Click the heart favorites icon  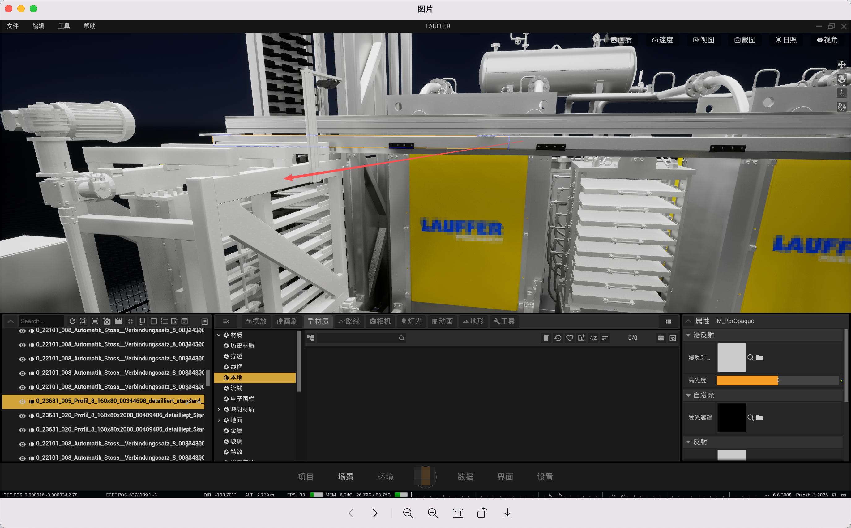click(x=570, y=338)
